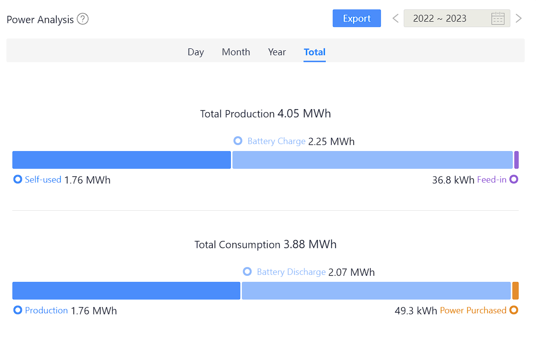Click the orange Power Purchased bar segment

pyautogui.click(x=515, y=291)
